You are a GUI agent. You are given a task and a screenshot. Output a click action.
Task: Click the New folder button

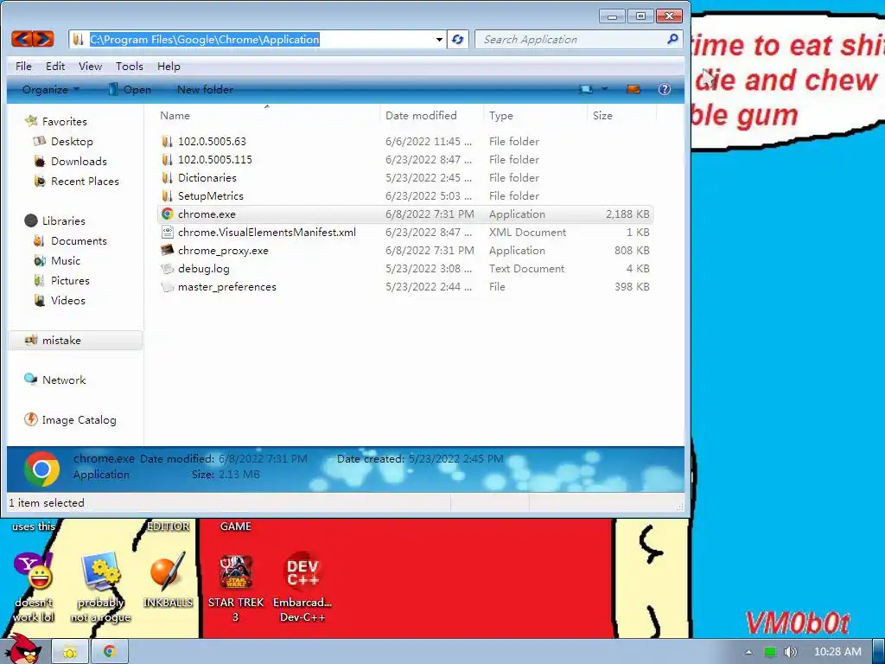coord(205,89)
